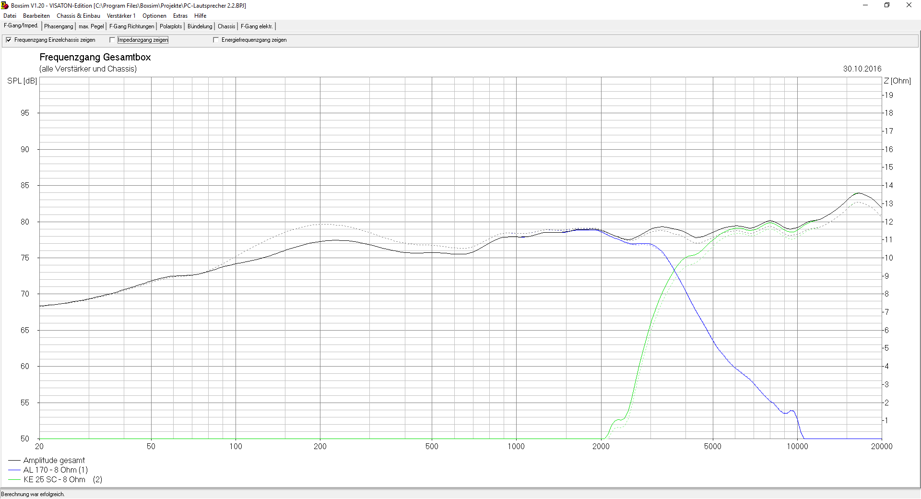View the Chassis tab
Screen dimensions: 921x499
pyautogui.click(x=226, y=26)
